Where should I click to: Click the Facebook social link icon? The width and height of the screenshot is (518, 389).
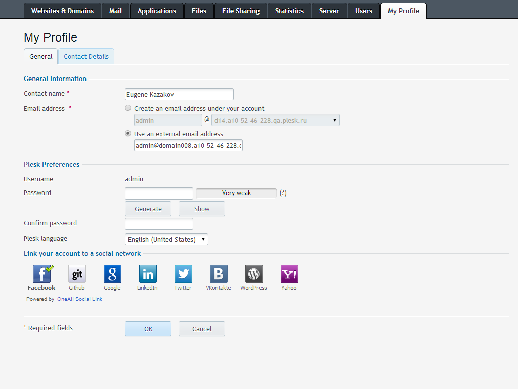(41, 274)
